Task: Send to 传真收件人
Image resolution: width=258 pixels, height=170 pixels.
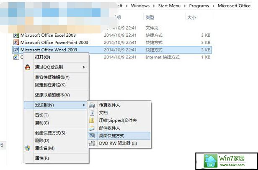Action: click(x=119, y=105)
